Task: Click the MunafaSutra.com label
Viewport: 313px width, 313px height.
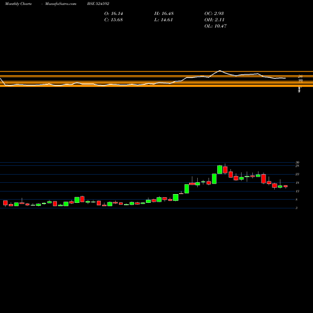Action: [61, 4]
